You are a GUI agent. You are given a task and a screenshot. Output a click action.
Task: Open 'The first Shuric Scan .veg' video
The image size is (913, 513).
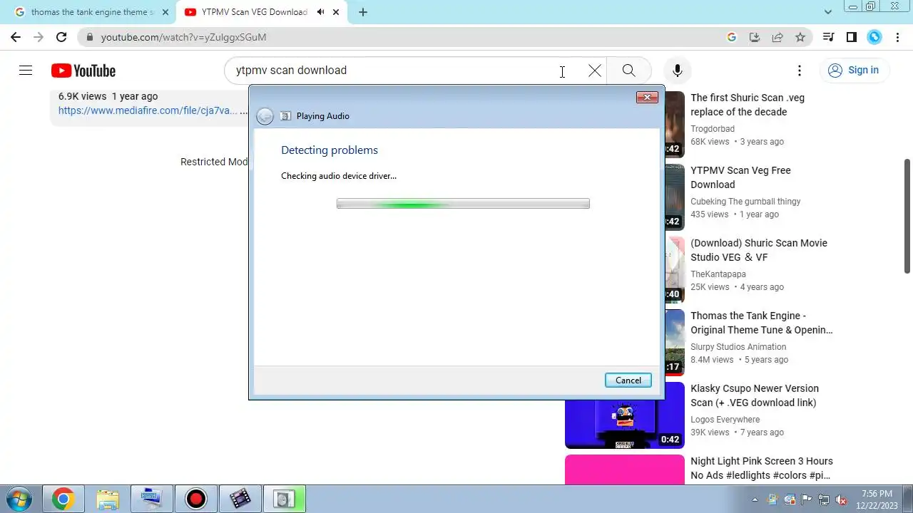[x=748, y=105]
